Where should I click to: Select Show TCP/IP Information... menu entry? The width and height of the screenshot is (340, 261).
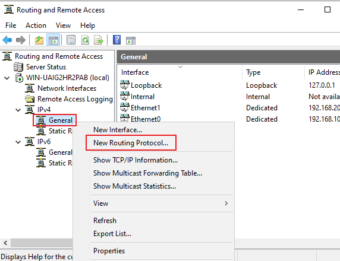click(x=136, y=160)
